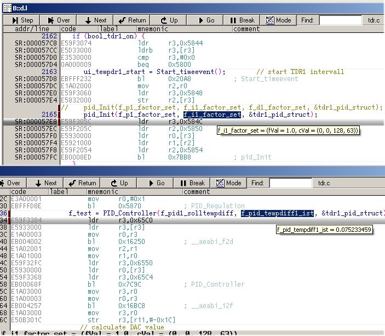Screen dimensions: 385x336
Task: Click Break button in lower window toolbar
Action: coord(192,183)
